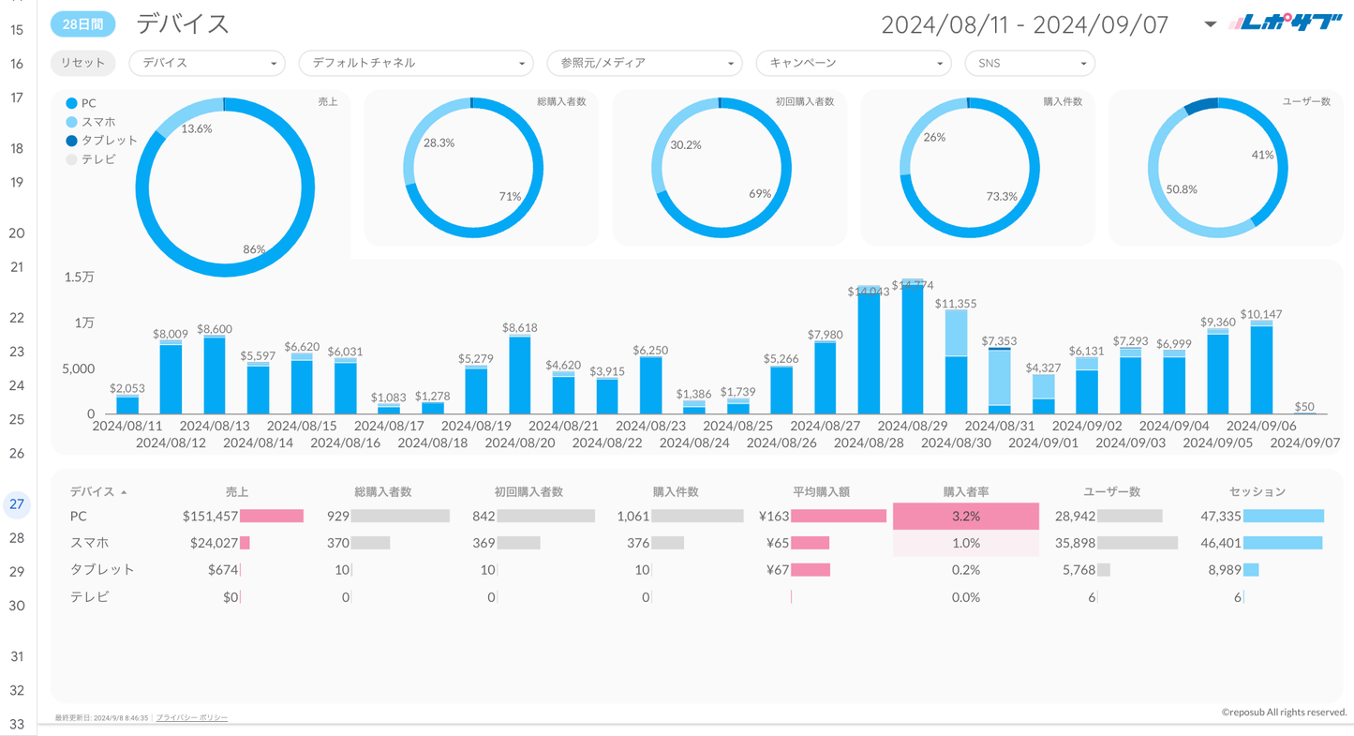Click the テレビ legend marker
This screenshot has width=1354, height=736.
point(71,159)
